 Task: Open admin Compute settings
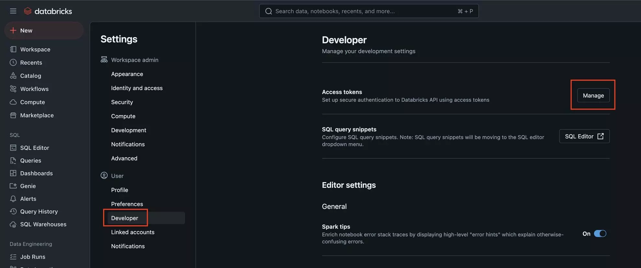[123, 116]
